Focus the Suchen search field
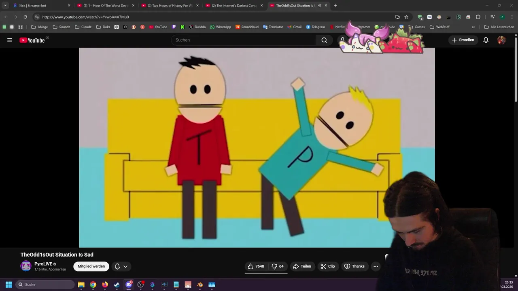The image size is (518, 291). [244, 40]
